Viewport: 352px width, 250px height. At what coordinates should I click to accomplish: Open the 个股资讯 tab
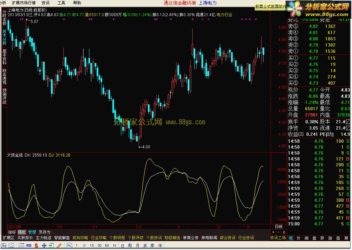(x=154, y=238)
